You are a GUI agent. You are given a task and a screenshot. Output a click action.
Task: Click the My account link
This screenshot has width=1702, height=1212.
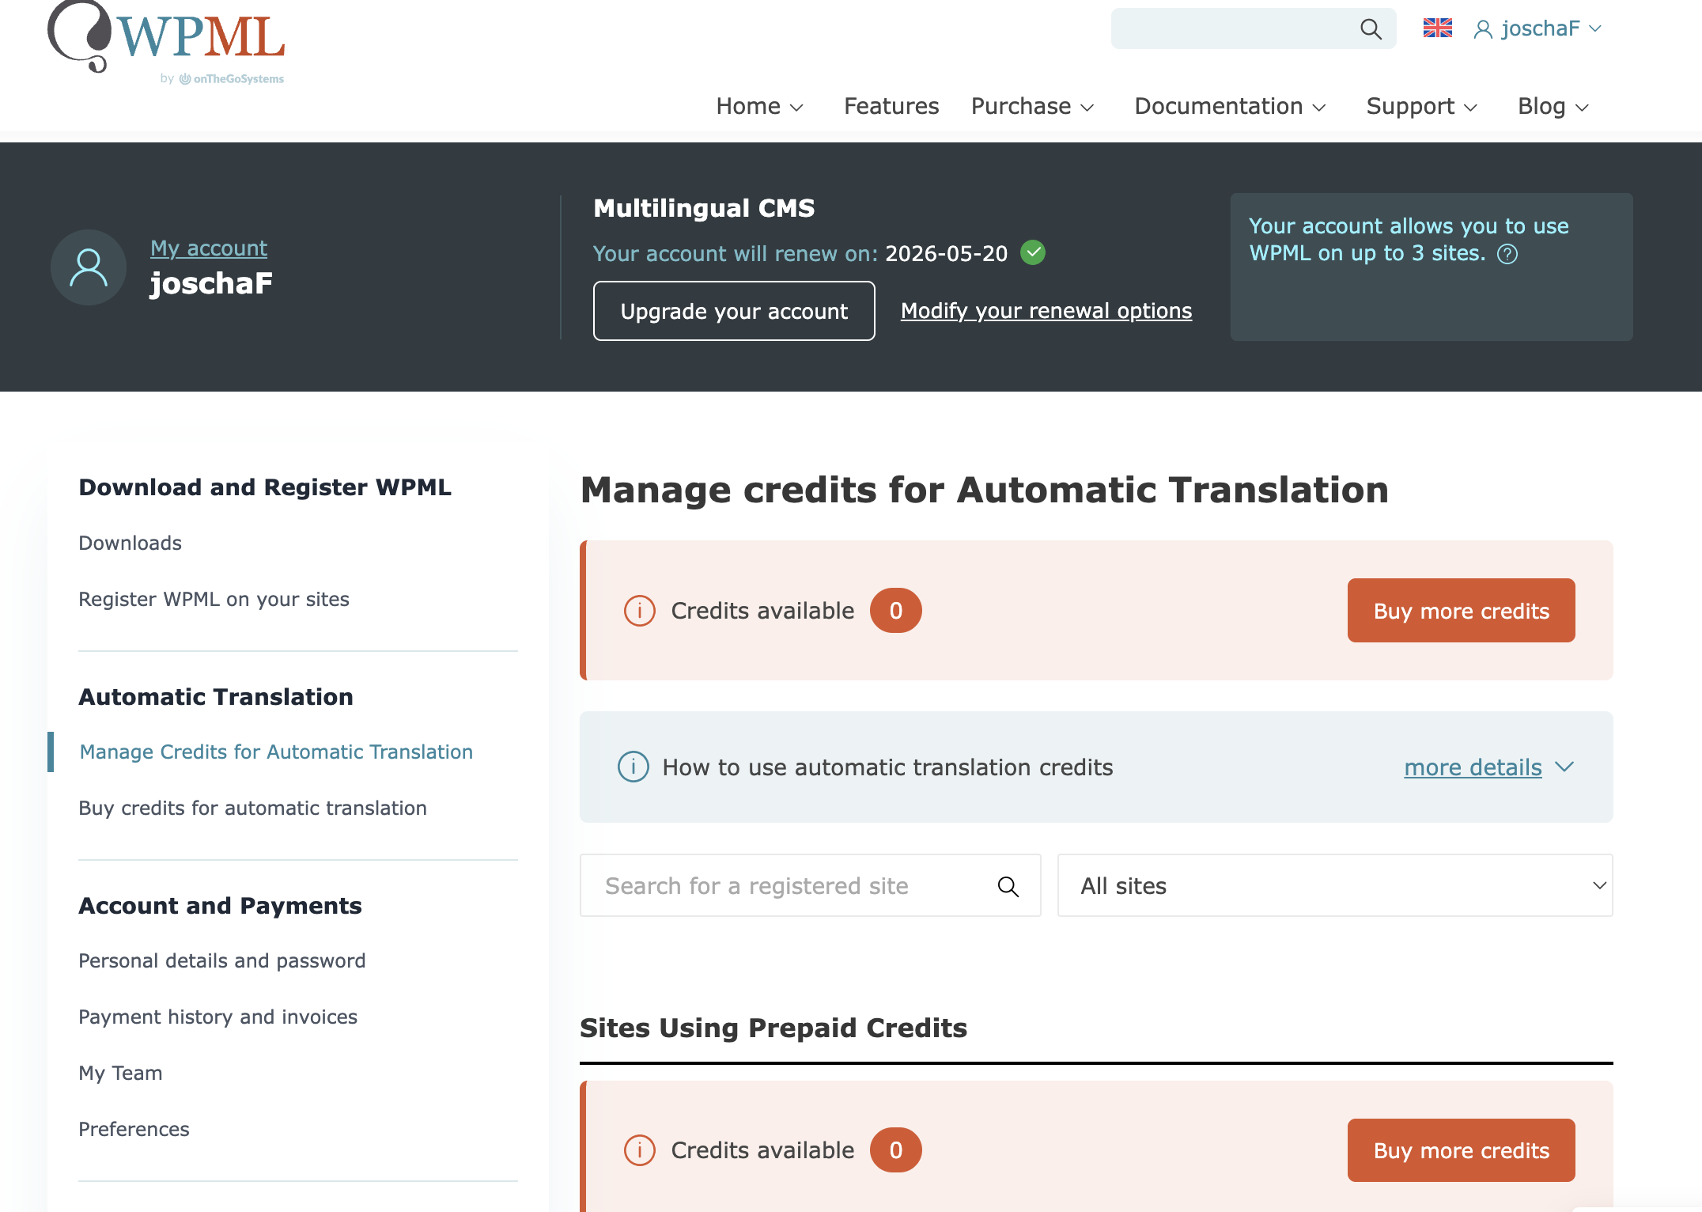tap(209, 248)
